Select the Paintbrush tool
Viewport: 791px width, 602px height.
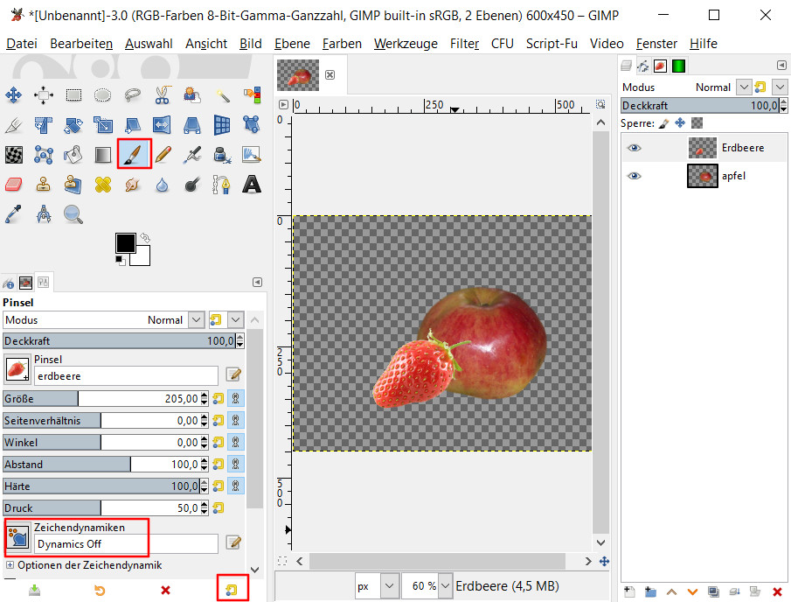click(135, 154)
